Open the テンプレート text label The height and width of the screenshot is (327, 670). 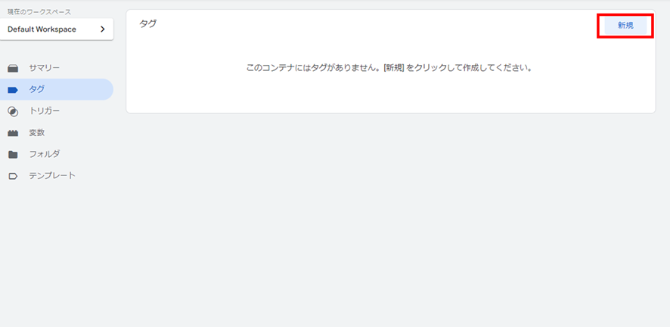[x=52, y=175]
